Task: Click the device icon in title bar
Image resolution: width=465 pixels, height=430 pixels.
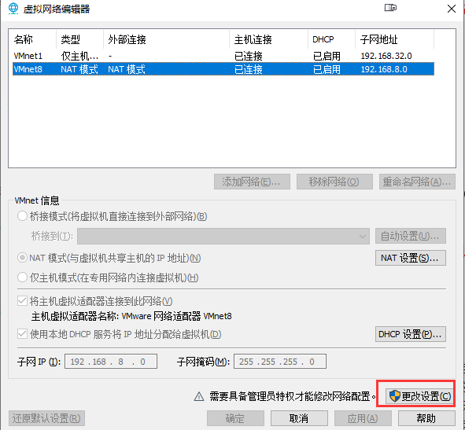Action: coord(390,7)
